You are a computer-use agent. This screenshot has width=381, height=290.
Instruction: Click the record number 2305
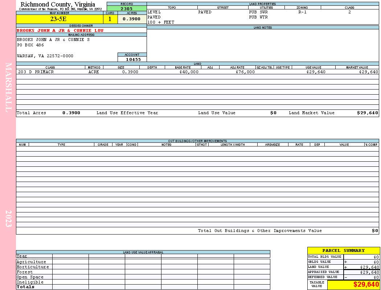tap(127, 9)
